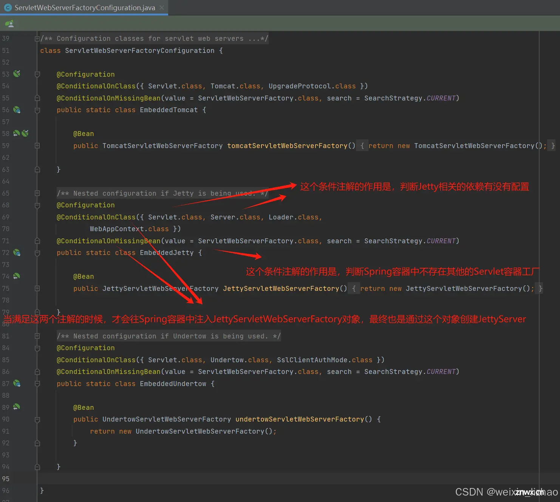Click the first gutter icon on line 58

click(16, 133)
